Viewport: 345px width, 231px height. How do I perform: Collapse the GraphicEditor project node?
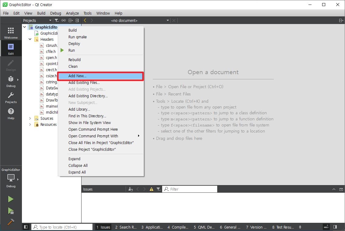pyautogui.click(x=25, y=27)
